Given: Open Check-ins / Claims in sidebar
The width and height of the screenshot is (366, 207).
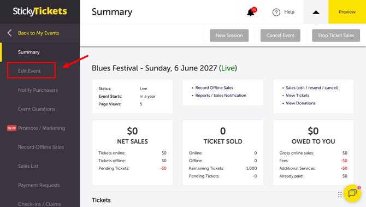Looking at the screenshot, I should 39,204.
